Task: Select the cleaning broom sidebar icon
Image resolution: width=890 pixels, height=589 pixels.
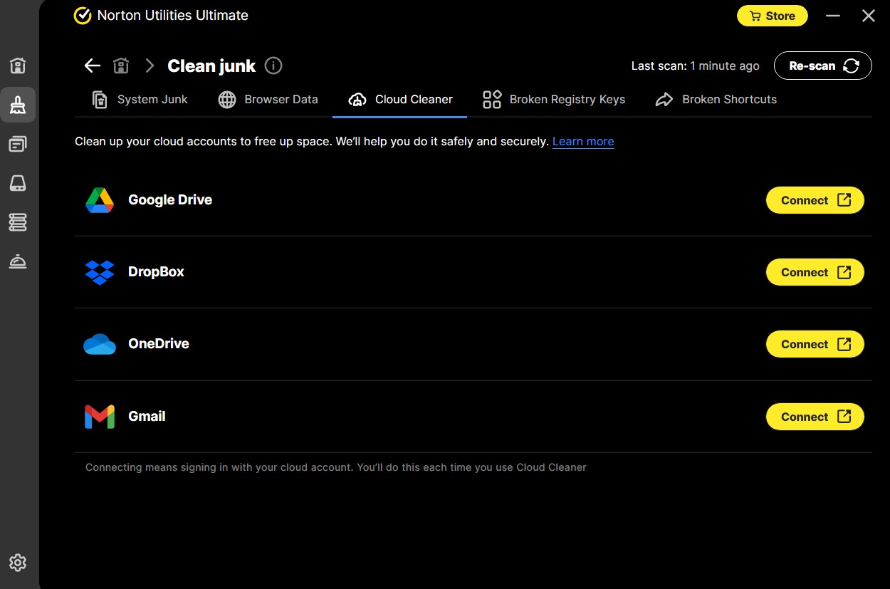Action: (x=18, y=105)
